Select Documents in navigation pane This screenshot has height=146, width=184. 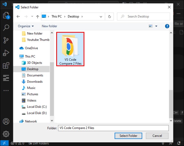point(32,75)
